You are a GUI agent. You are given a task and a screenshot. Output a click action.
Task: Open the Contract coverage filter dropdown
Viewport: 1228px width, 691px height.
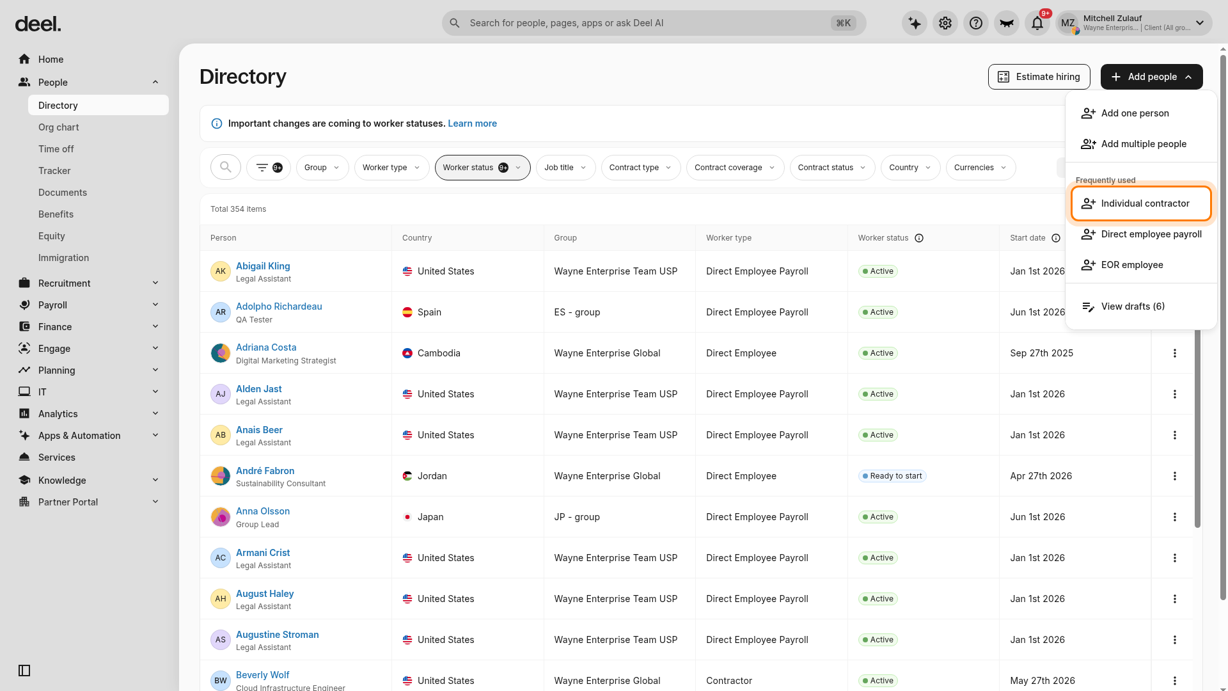(x=736, y=168)
